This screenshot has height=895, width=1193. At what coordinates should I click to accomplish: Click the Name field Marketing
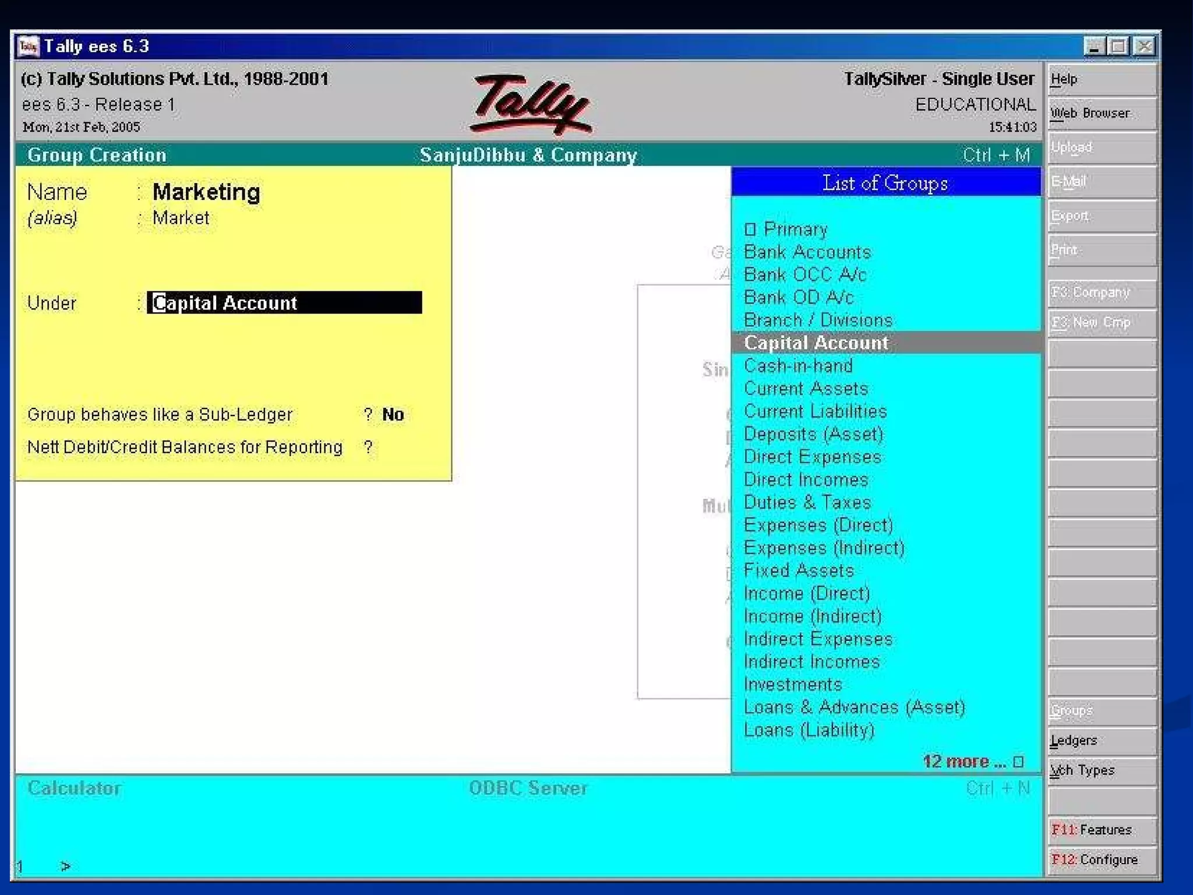[x=206, y=192]
